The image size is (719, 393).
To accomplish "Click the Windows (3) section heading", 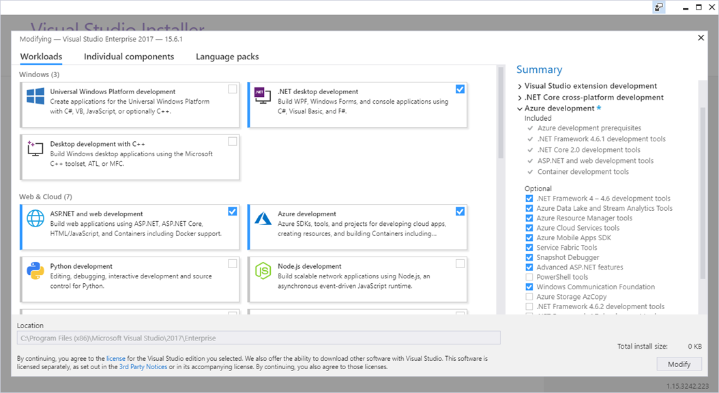I will click(40, 74).
